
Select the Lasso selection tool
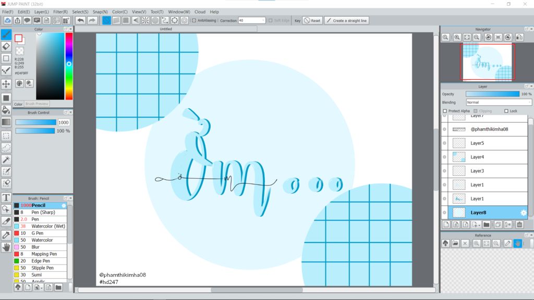click(x=6, y=148)
